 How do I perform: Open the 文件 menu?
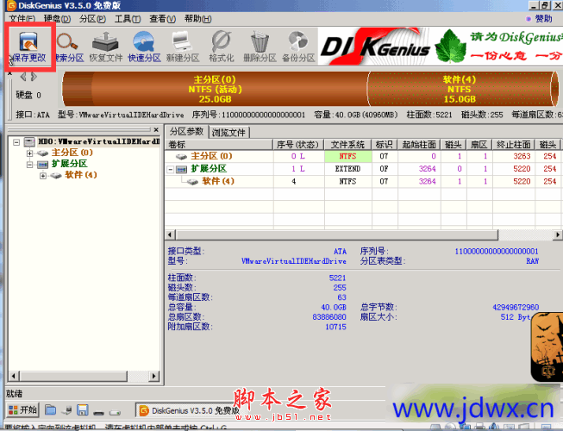pyautogui.click(x=22, y=19)
